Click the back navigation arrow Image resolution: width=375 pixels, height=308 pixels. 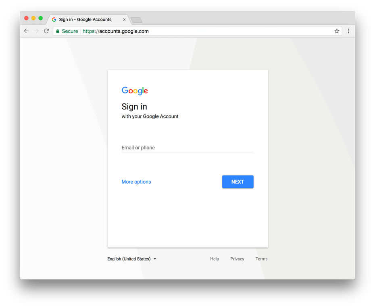[x=26, y=31]
